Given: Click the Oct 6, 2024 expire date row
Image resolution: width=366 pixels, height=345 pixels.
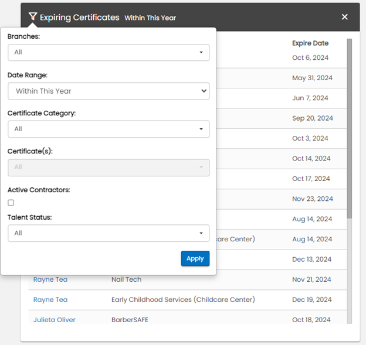Looking at the screenshot, I should (x=310, y=57).
